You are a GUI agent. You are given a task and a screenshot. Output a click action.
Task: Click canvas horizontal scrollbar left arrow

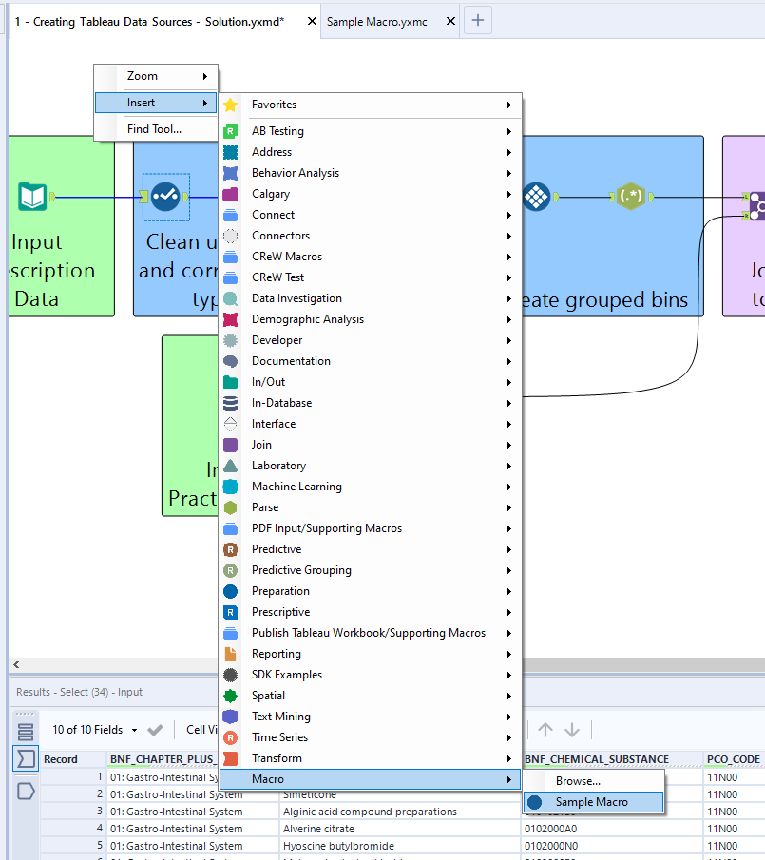(16, 665)
